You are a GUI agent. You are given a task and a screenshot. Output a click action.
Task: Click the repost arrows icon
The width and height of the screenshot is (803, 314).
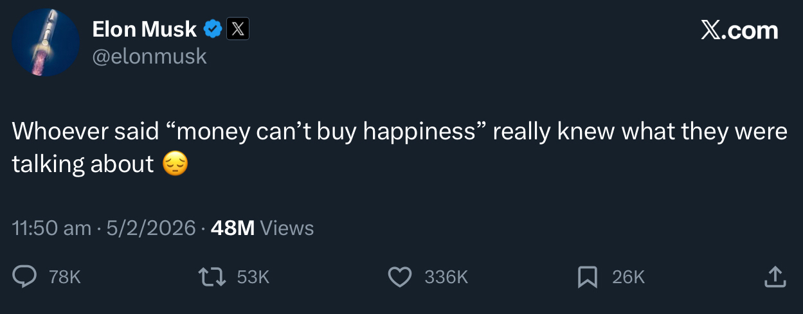click(213, 277)
